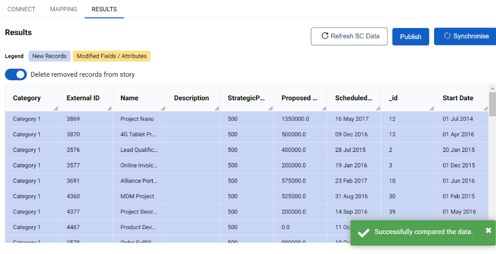This screenshot has height=254, width=496.
Task: Click External ID 3577 cell
Action: 86,166
